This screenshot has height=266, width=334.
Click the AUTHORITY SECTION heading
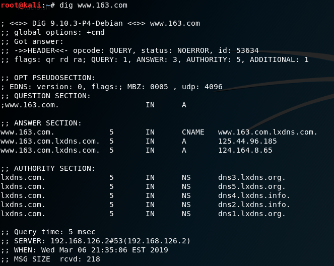coord(48,168)
